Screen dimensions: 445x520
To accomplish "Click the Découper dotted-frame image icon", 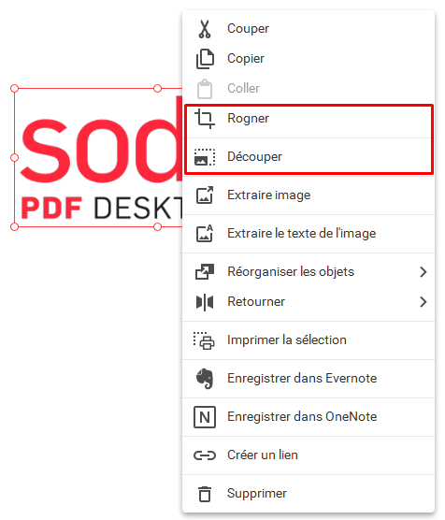I will (x=205, y=157).
